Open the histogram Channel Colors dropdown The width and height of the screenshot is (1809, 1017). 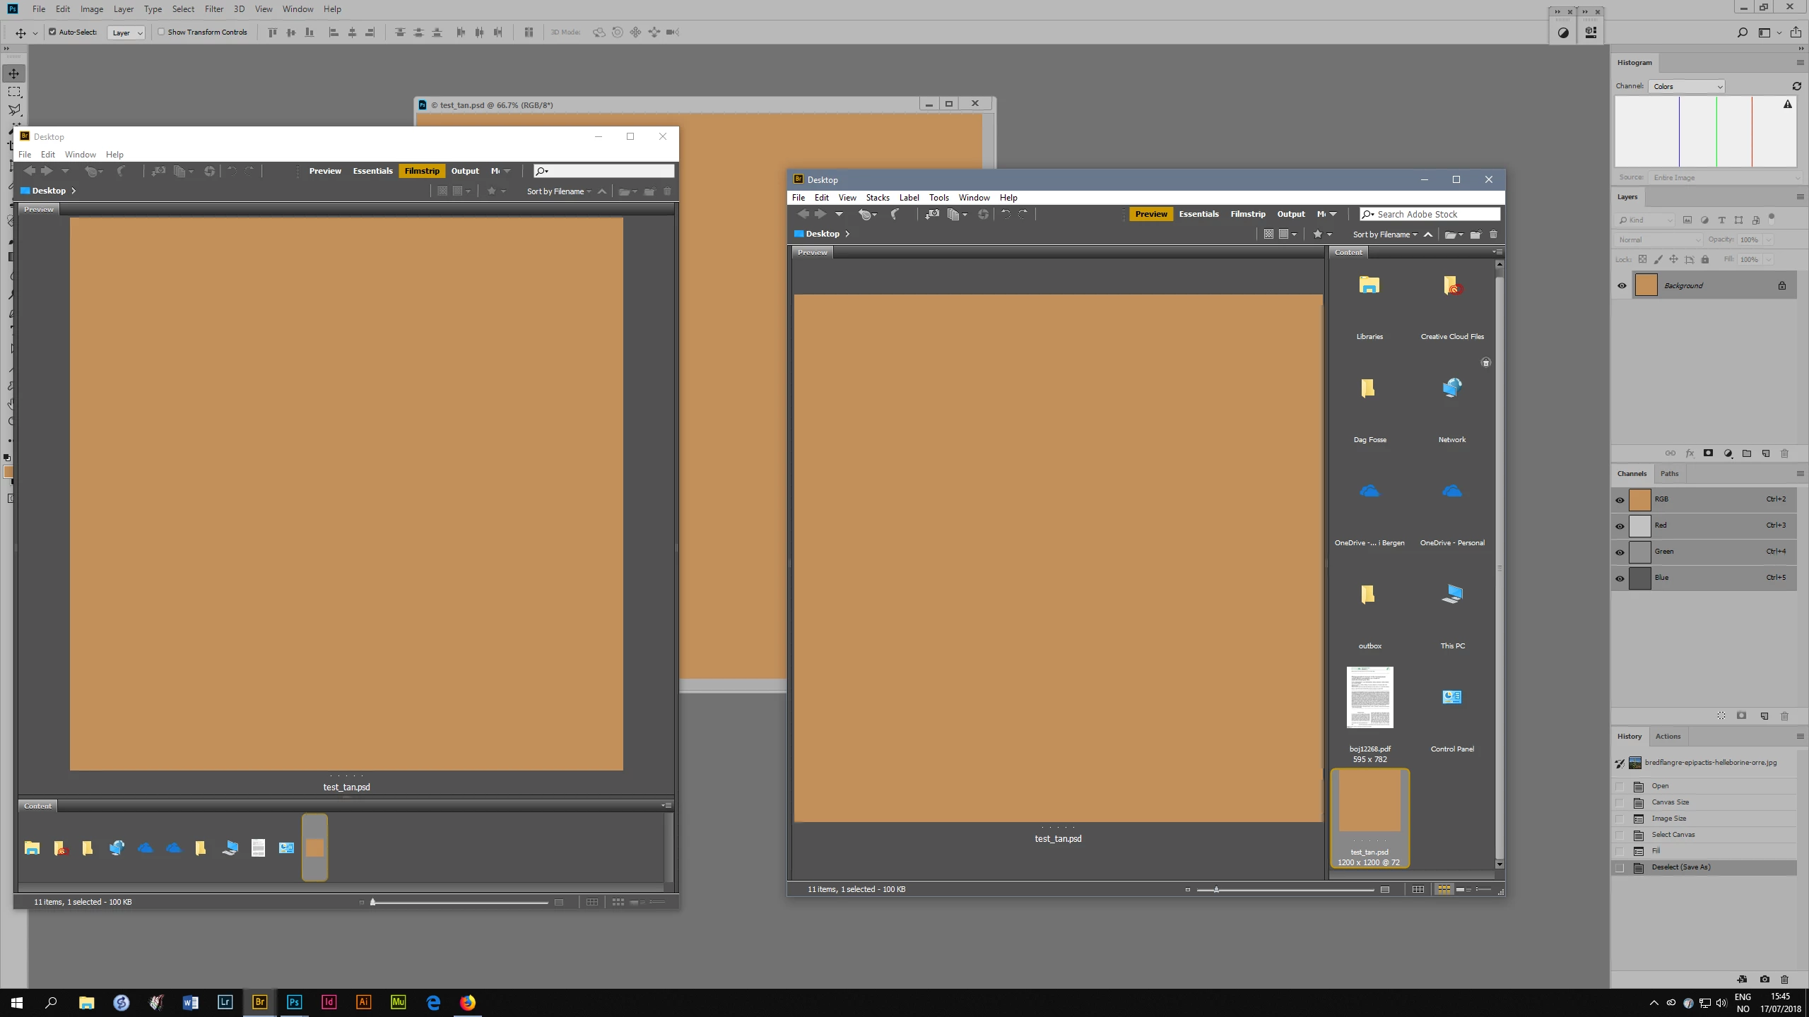click(1687, 86)
